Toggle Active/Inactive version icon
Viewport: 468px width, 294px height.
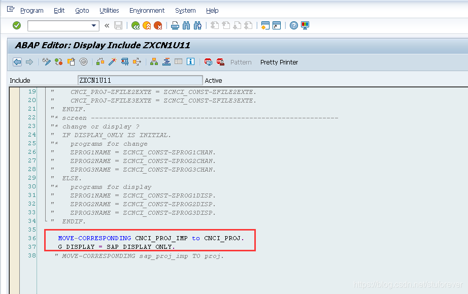[59, 62]
